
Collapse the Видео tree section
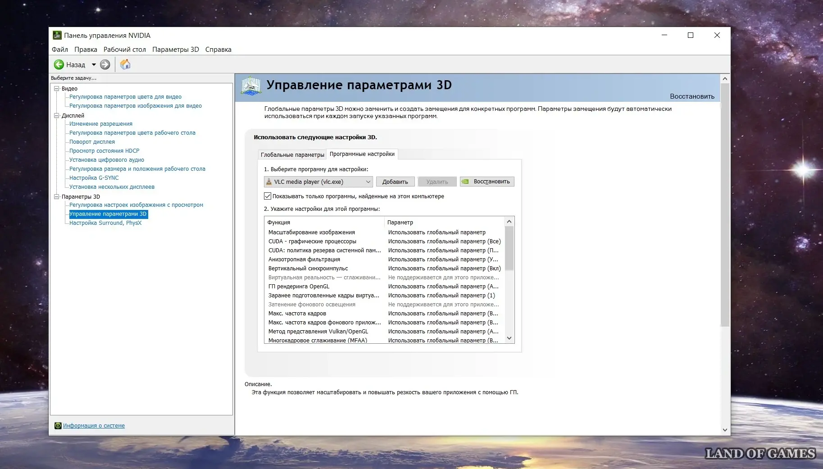coord(57,89)
